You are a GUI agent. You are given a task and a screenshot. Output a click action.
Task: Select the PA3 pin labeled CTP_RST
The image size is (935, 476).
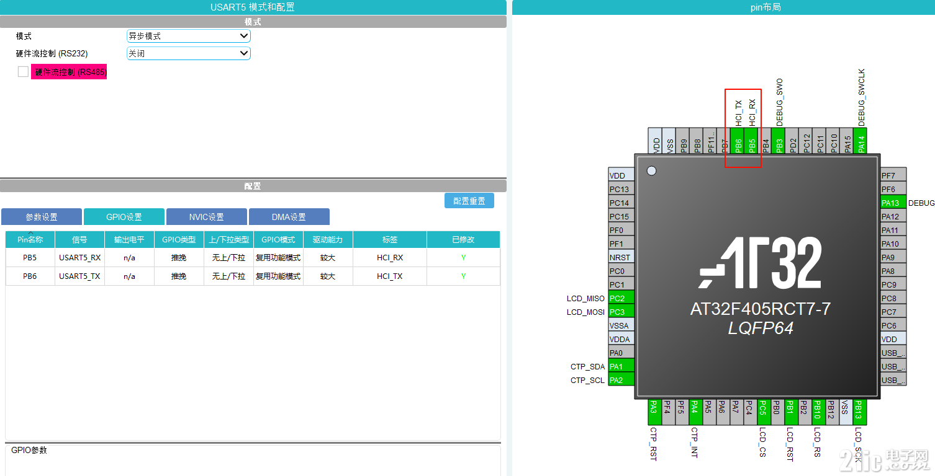pos(654,412)
